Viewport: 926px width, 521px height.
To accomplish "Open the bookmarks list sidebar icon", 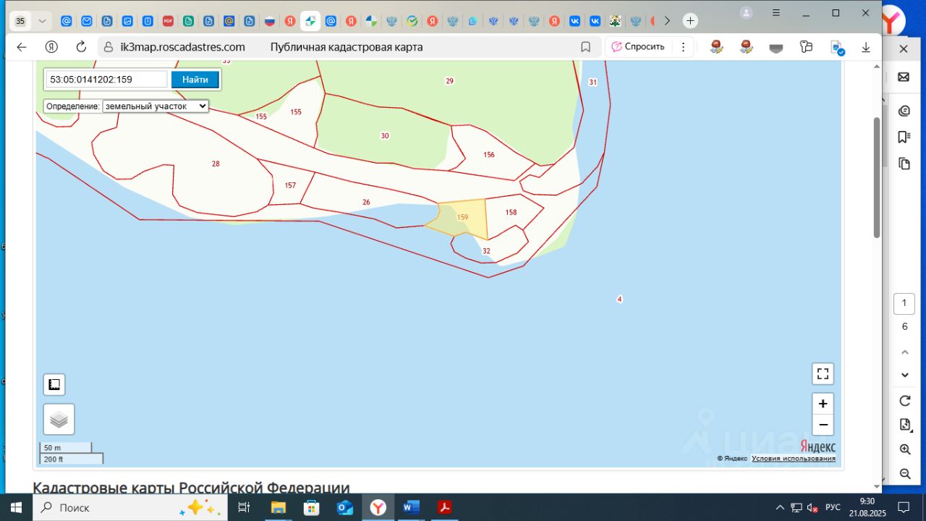I will pyautogui.click(x=904, y=137).
